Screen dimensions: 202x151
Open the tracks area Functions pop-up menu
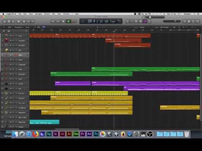click(x=19, y=27)
